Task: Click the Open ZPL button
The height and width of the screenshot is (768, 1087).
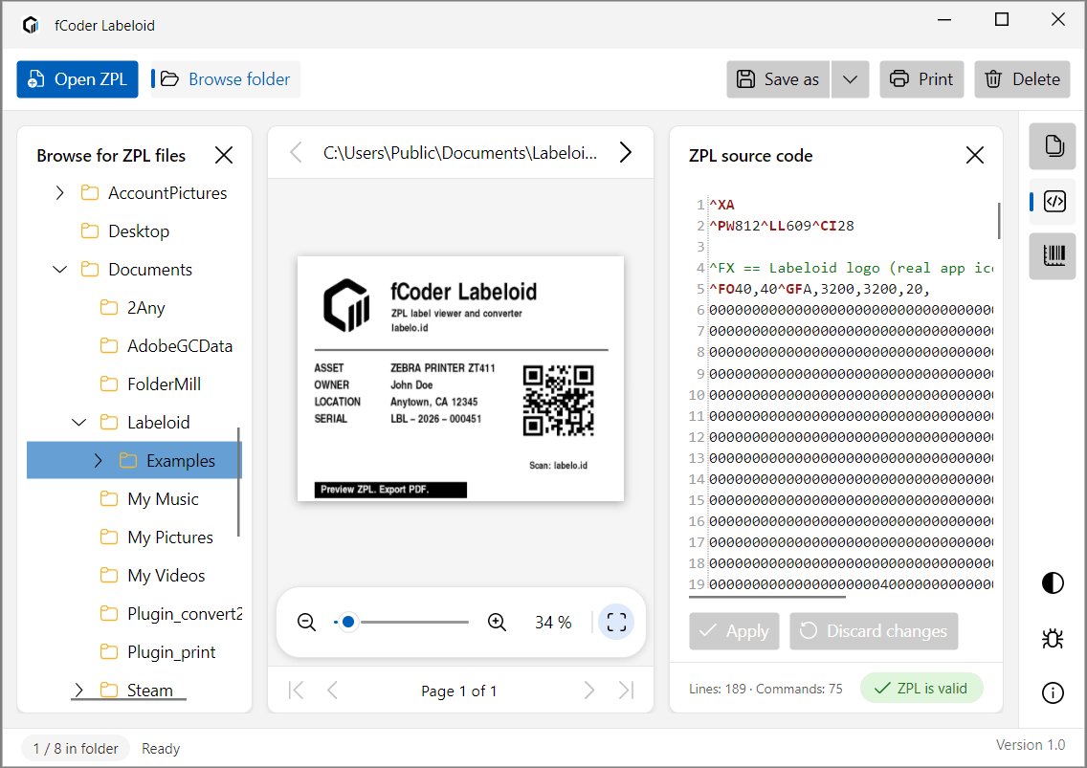Action: 77,79
